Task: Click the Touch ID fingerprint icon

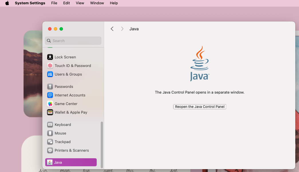Action: click(50, 66)
